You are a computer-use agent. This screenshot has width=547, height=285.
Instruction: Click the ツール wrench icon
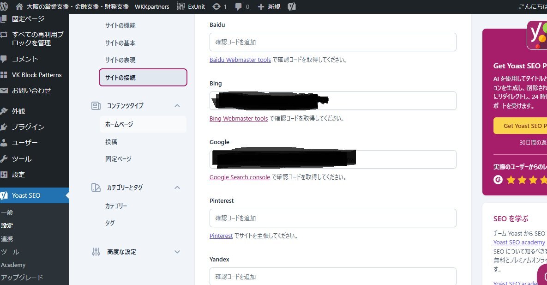[4, 159]
